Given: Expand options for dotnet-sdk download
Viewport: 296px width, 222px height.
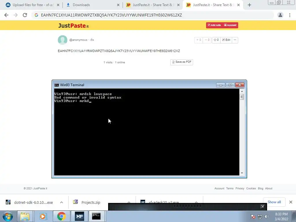Looking at the screenshot, I should (x=62, y=202).
